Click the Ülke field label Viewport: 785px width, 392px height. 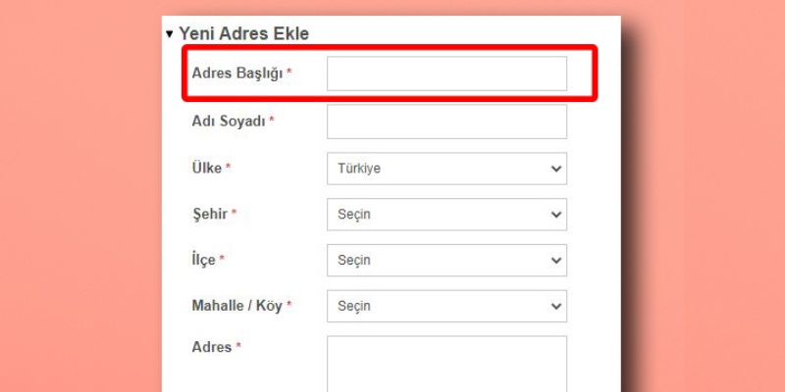207,169
